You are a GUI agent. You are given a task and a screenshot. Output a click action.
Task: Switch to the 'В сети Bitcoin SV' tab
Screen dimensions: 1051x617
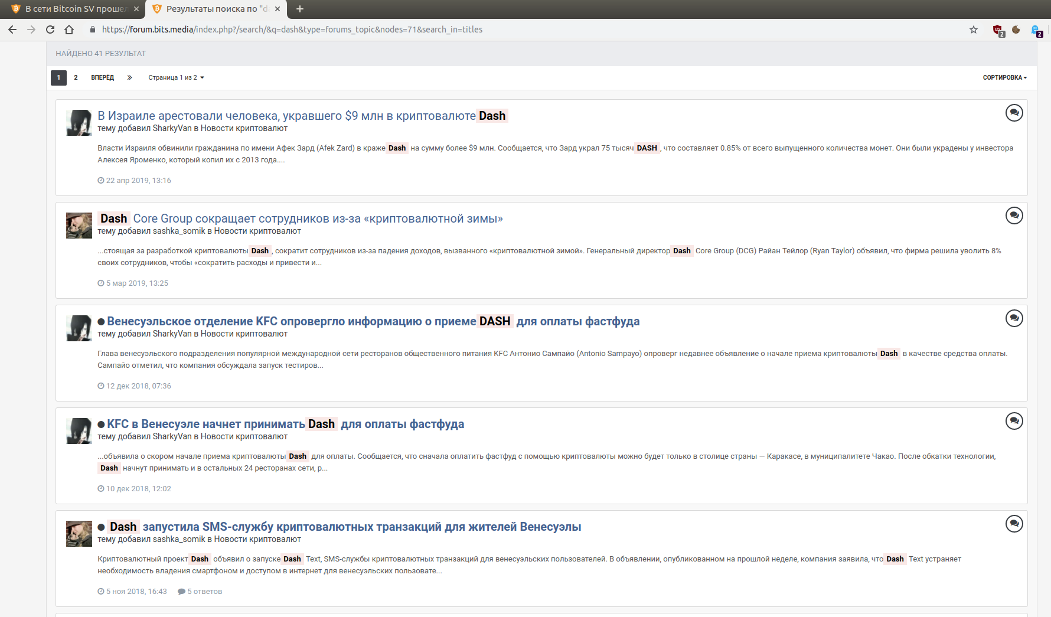[74, 9]
